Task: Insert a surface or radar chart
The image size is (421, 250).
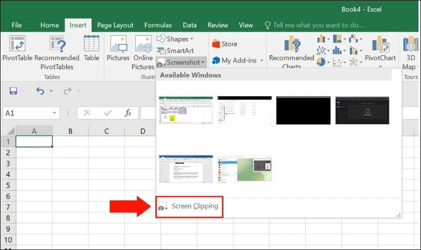Action: point(355,62)
